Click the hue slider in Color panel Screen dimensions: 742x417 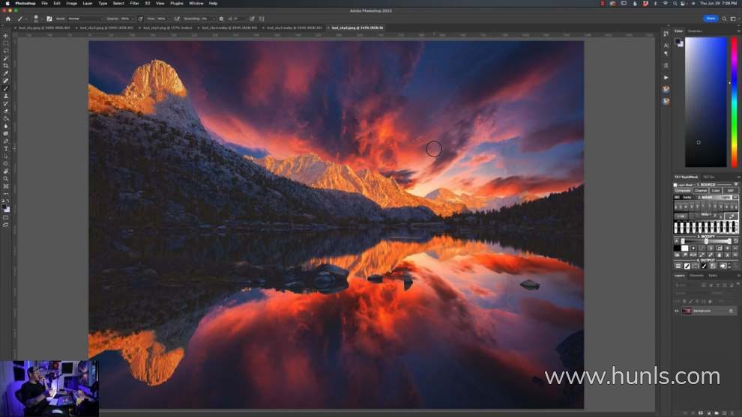735,102
